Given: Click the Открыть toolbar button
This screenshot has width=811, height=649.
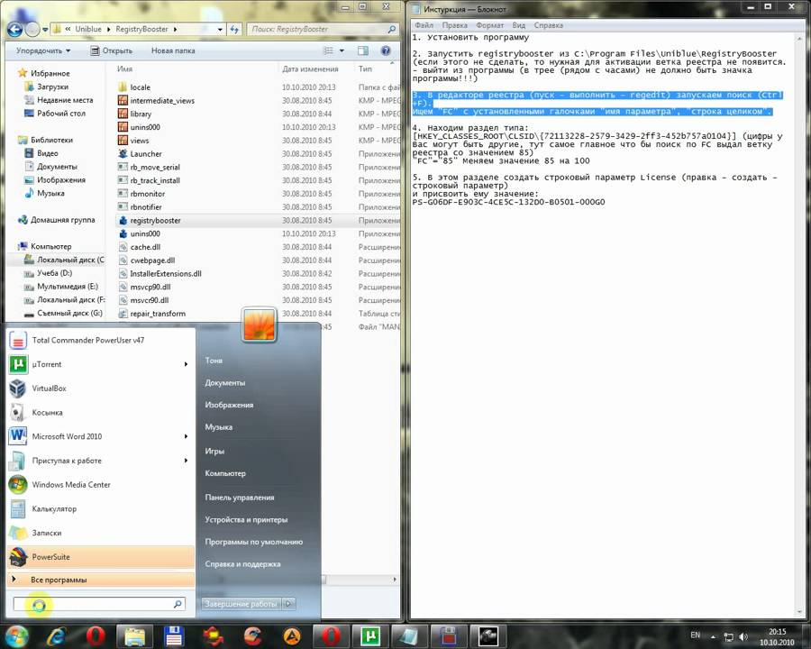Looking at the screenshot, I should click(111, 50).
